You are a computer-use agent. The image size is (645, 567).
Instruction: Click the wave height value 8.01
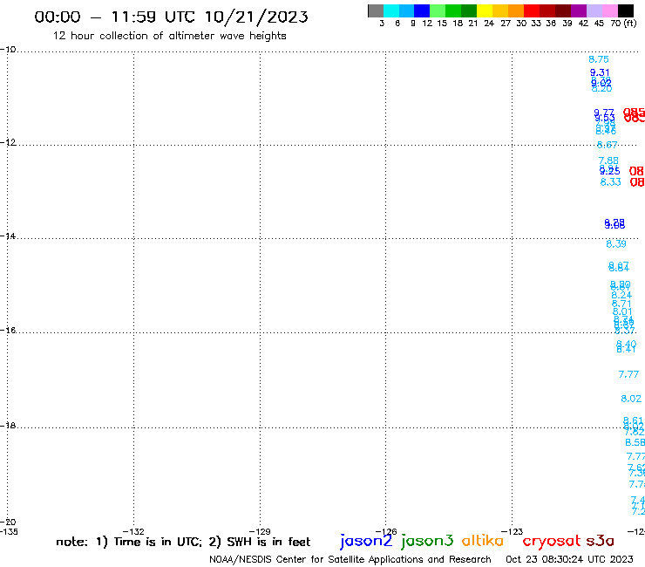[622, 312]
